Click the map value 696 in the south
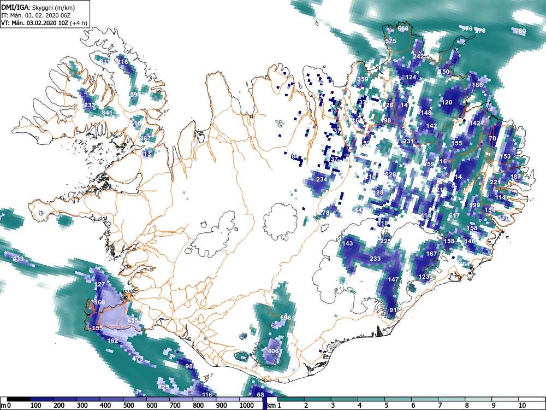The image size is (546, 410). tap(286, 318)
